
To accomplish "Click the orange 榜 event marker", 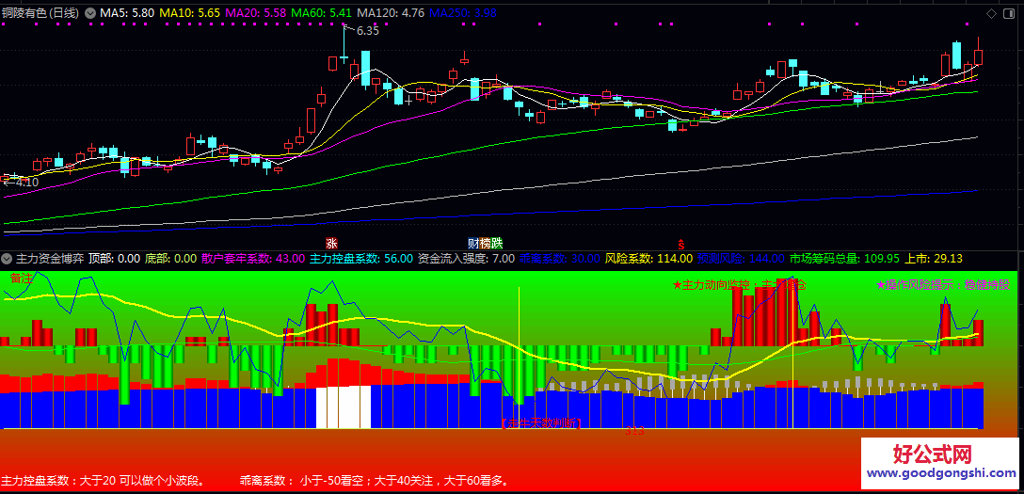I will point(486,244).
